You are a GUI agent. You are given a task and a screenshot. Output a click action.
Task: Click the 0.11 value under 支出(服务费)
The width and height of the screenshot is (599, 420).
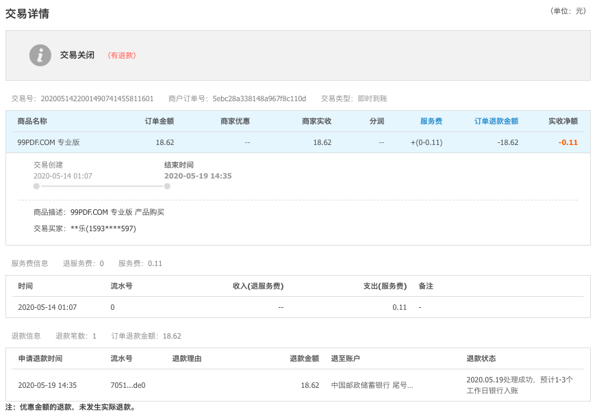(x=399, y=307)
